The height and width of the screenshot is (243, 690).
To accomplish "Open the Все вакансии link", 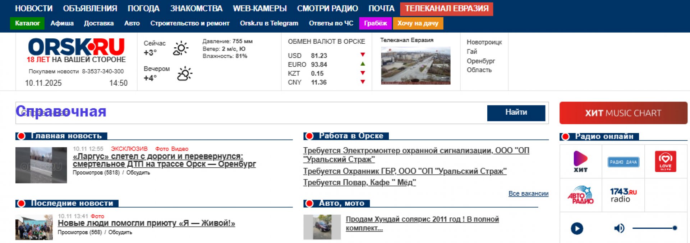I will point(528,194).
